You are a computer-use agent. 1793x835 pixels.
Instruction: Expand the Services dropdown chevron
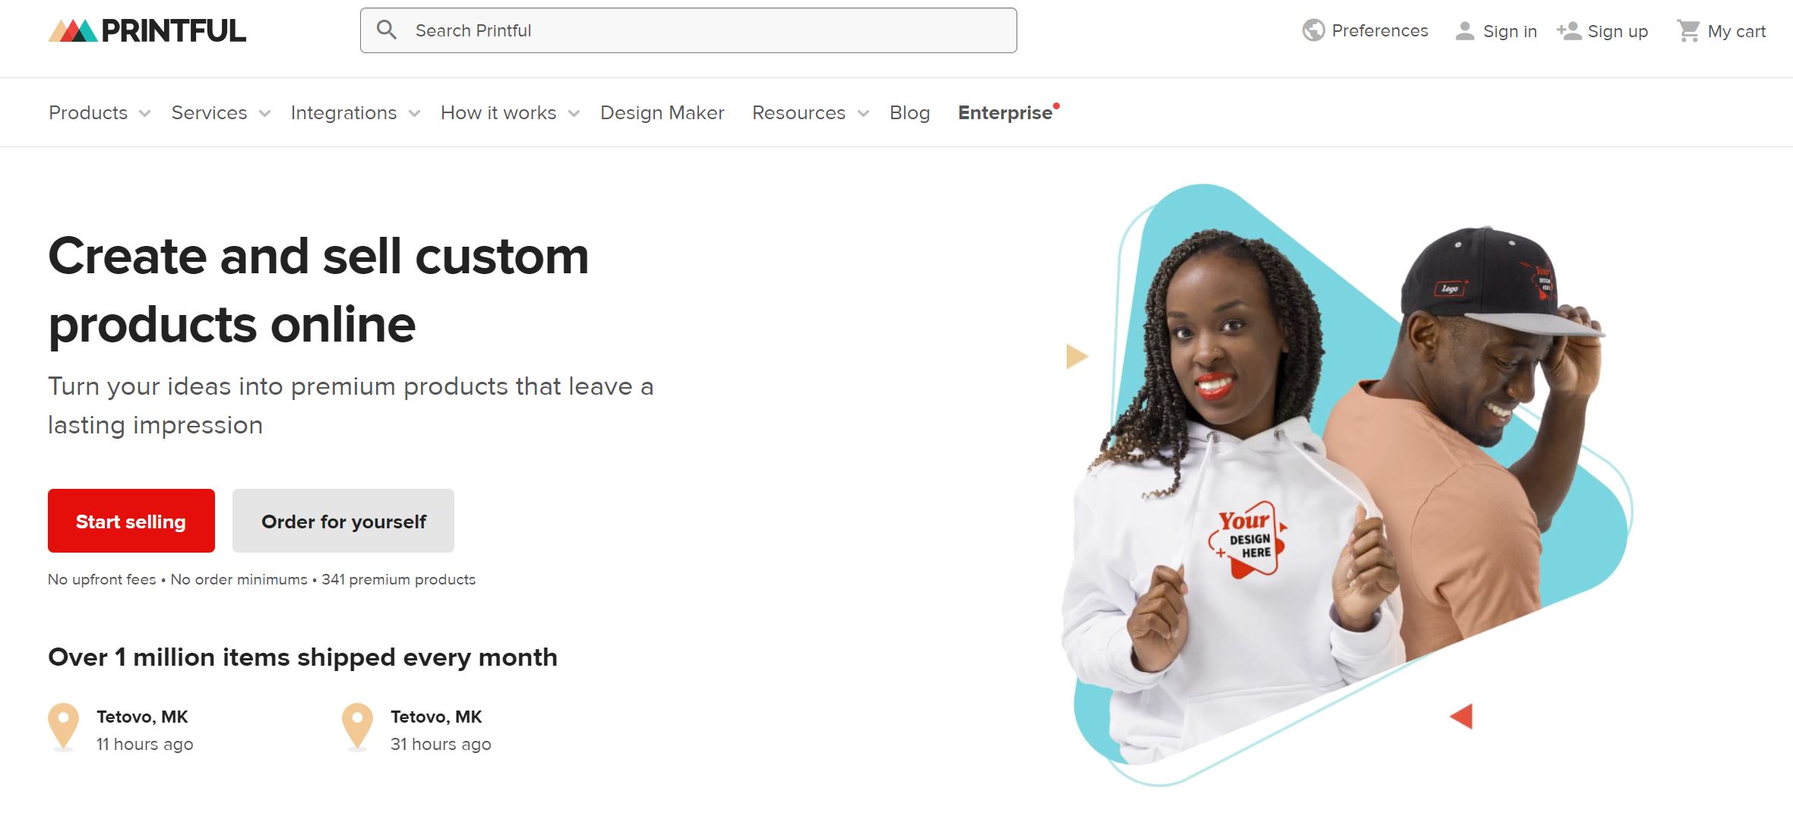tap(264, 114)
